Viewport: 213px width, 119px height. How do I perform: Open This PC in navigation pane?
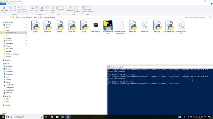7,64
